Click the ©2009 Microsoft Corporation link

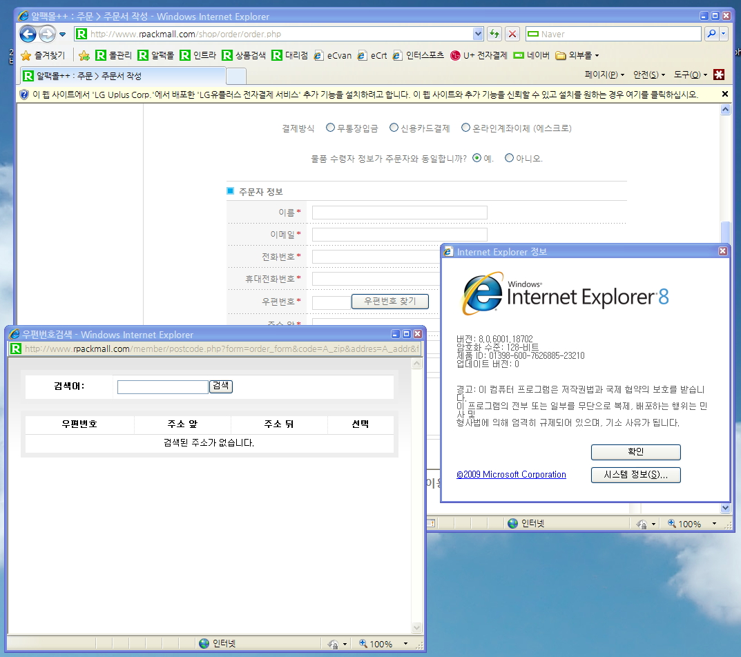[x=511, y=475]
